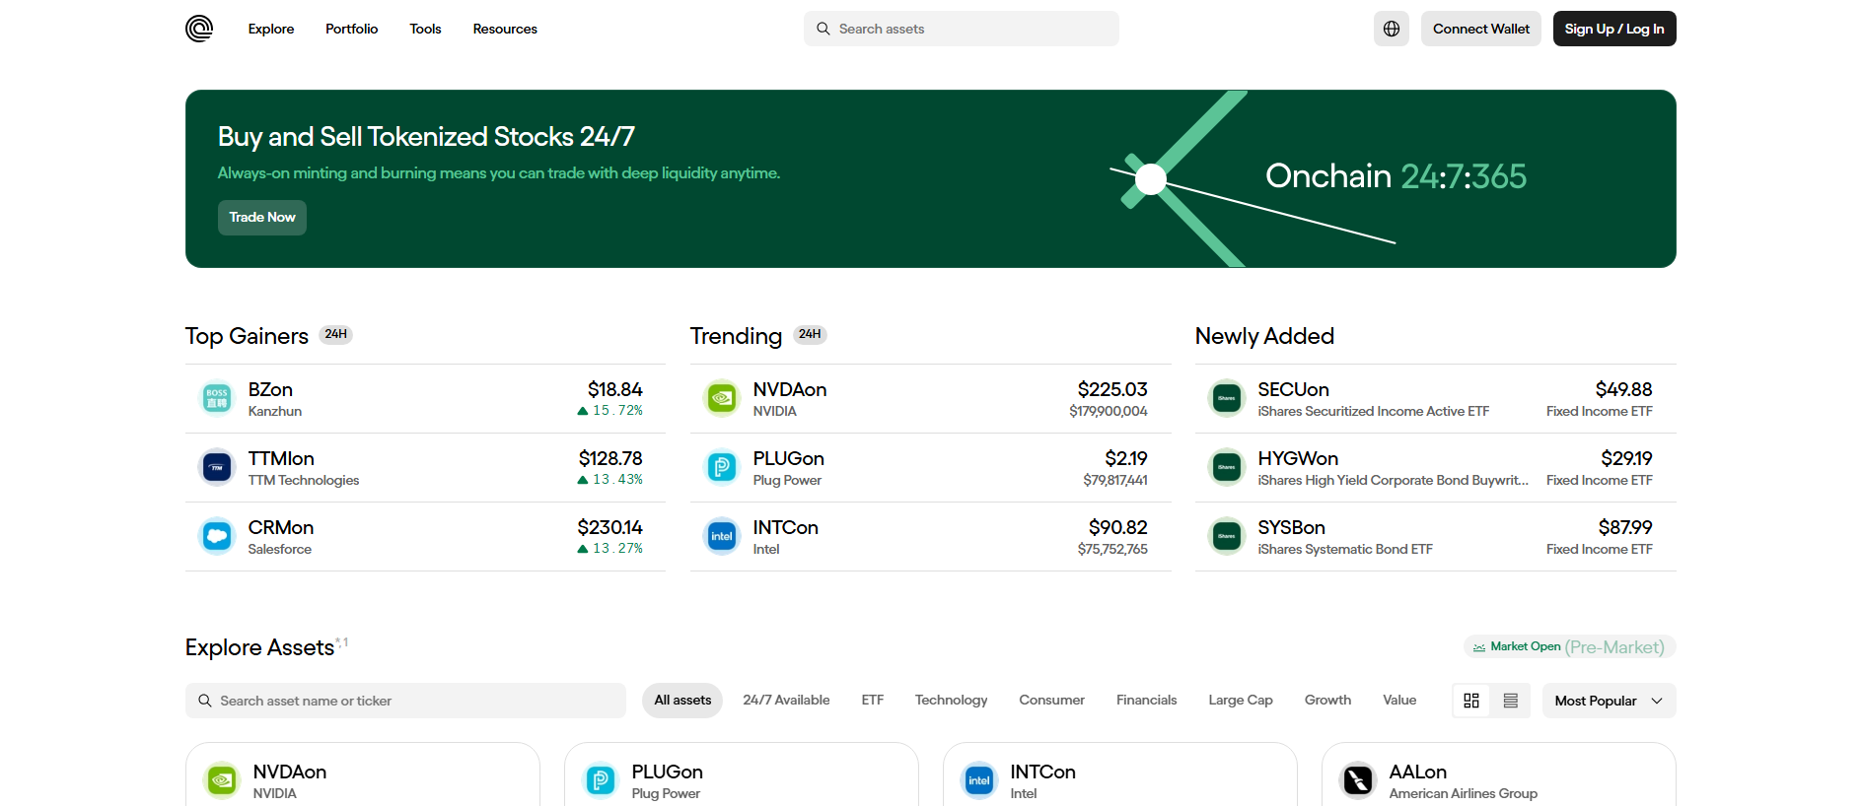Click the Market Open chart icon
Screen dimensions: 1862x806
[x=1478, y=647]
